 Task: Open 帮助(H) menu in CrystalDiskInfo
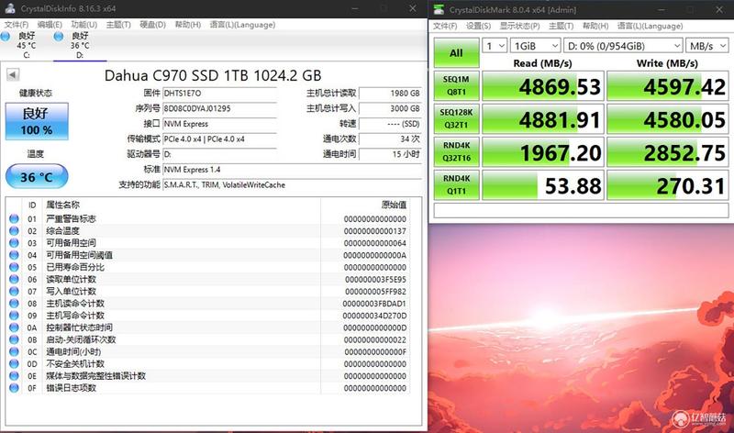click(188, 25)
